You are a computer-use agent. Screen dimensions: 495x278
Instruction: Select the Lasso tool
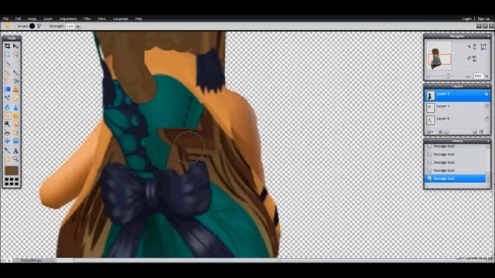coord(15,54)
